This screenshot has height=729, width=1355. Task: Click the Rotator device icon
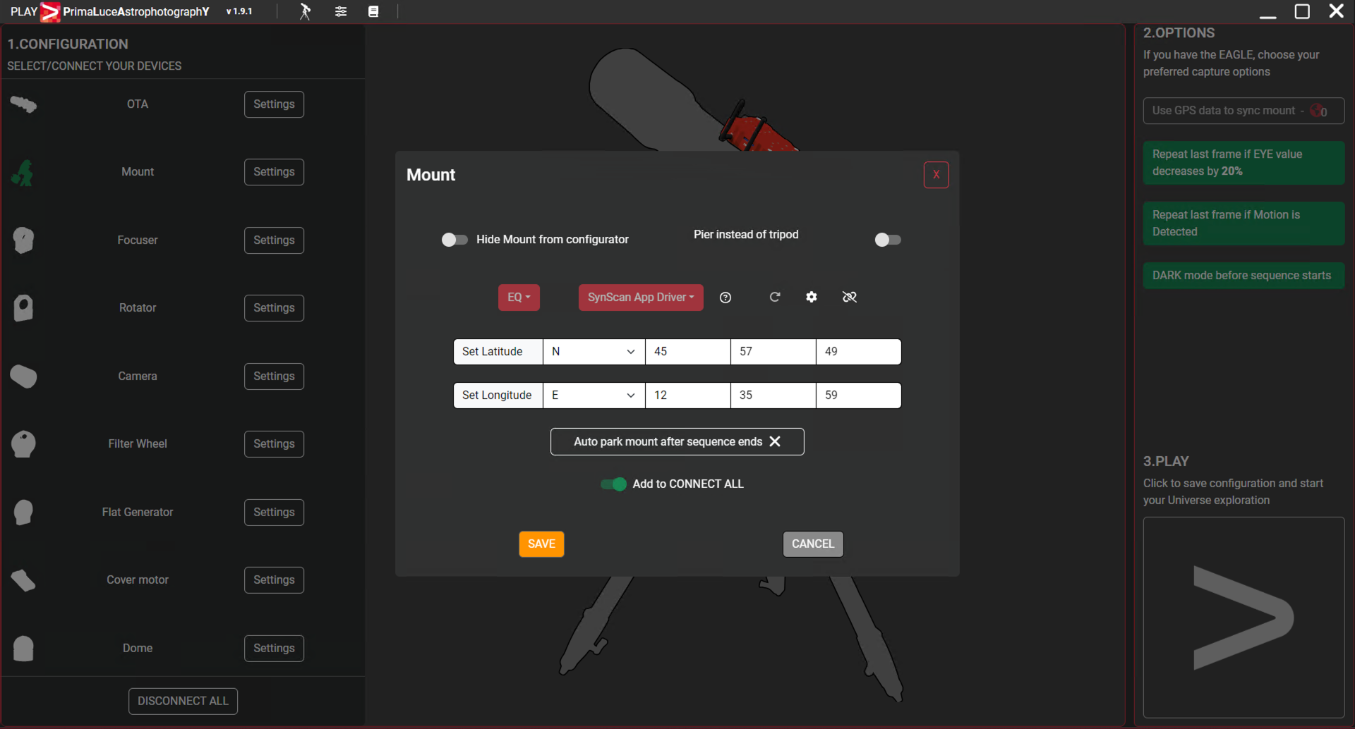pyautogui.click(x=23, y=308)
